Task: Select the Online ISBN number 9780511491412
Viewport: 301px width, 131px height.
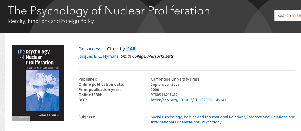Action: [164, 95]
